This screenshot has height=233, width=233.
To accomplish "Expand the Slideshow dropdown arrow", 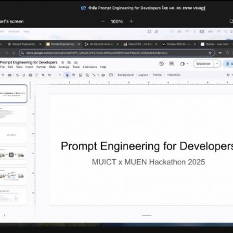I will click(x=217, y=64).
